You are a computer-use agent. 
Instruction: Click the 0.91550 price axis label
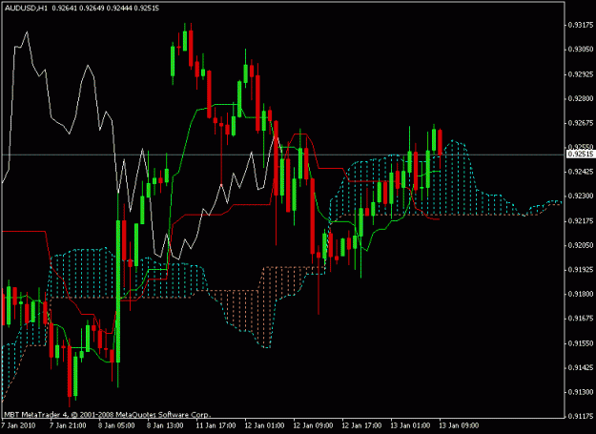point(581,343)
